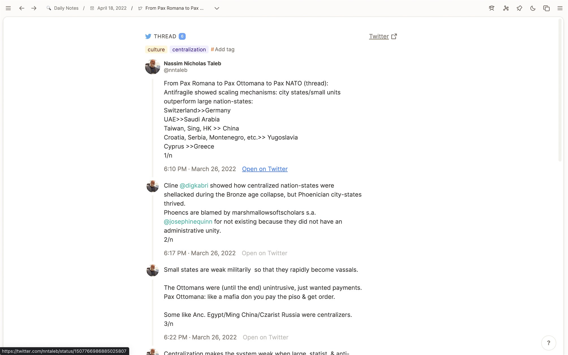Screen dimensions: 568x355
Task: Click the tab switcher icon top right
Action: [x=547, y=8]
